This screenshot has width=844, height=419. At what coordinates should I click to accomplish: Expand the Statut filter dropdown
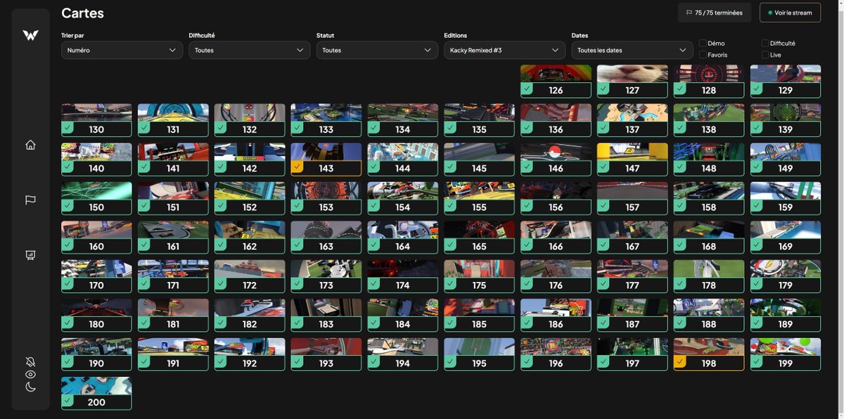pyautogui.click(x=377, y=50)
